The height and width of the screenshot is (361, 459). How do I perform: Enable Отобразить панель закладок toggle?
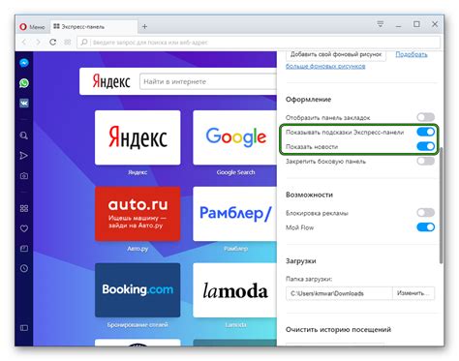[425, 117]
